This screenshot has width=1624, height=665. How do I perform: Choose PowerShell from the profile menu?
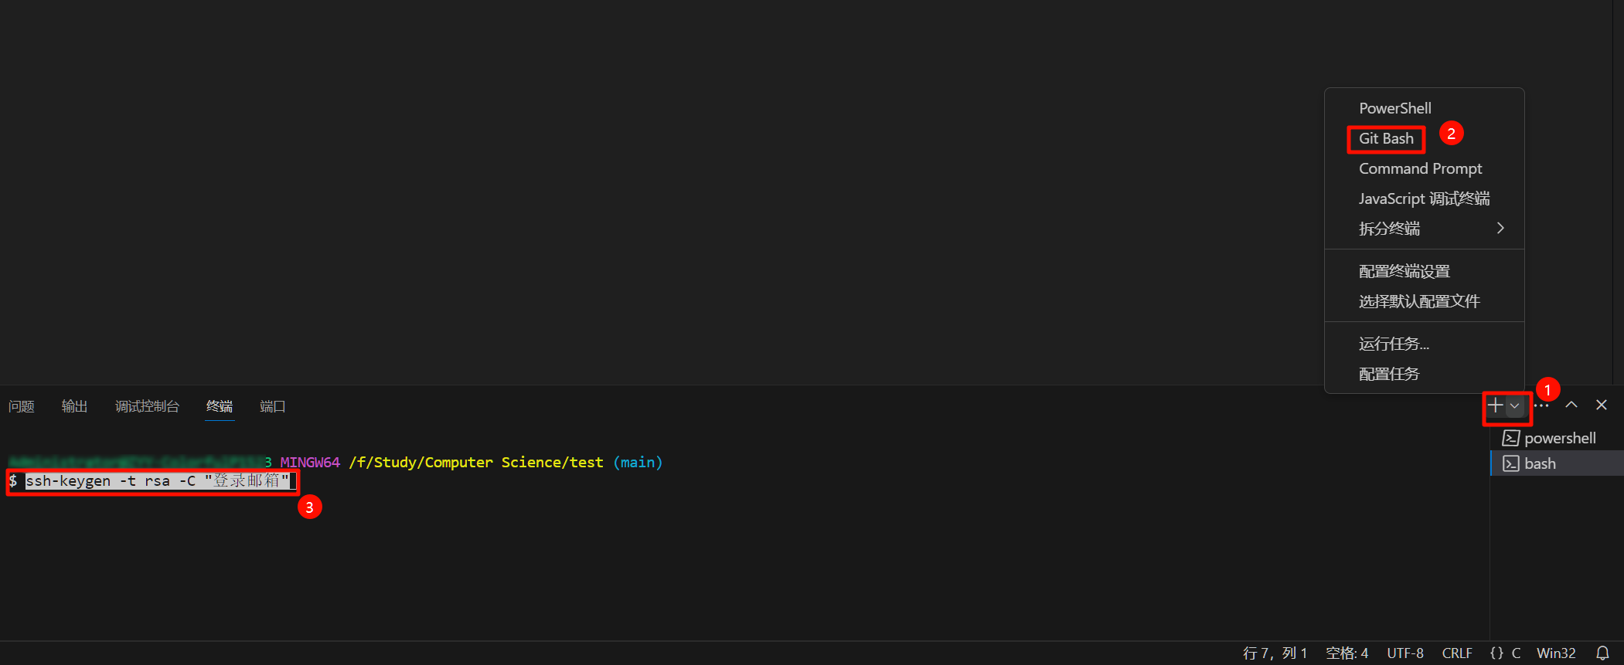(x=1425, y=108)
